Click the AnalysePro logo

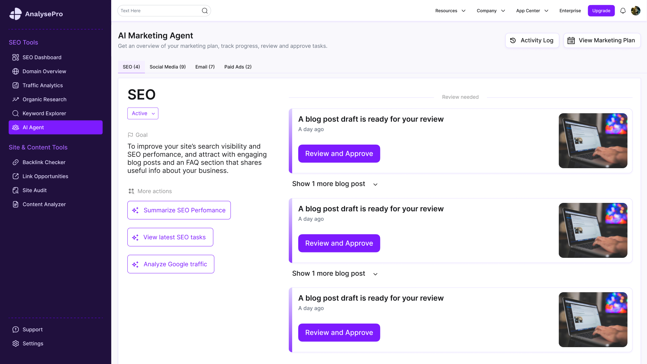tap(36, 14)
